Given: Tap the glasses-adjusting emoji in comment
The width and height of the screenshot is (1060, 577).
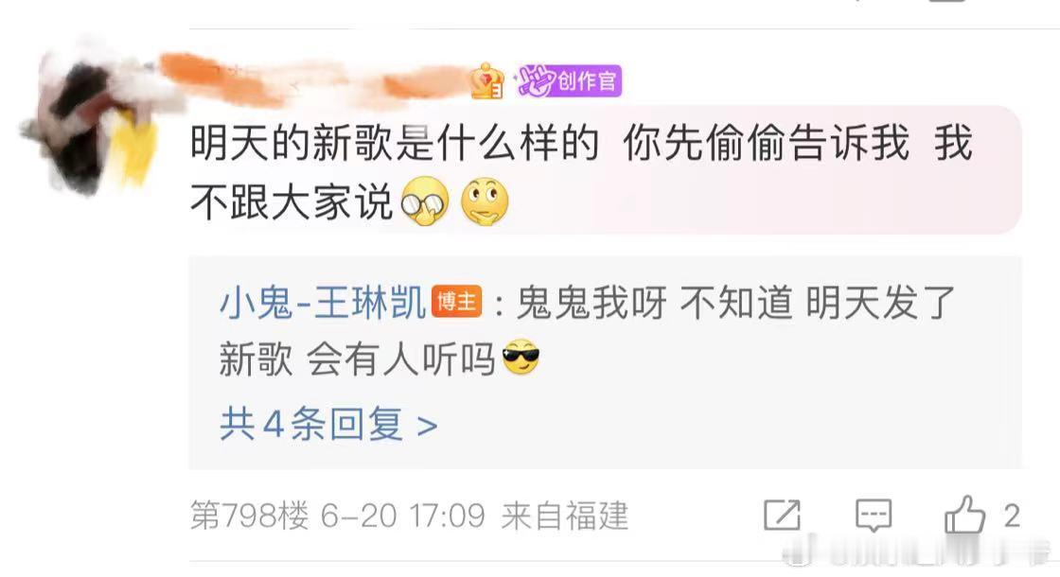Looking at the screenshot, I should pyautogui.click(x=425, y=201).
